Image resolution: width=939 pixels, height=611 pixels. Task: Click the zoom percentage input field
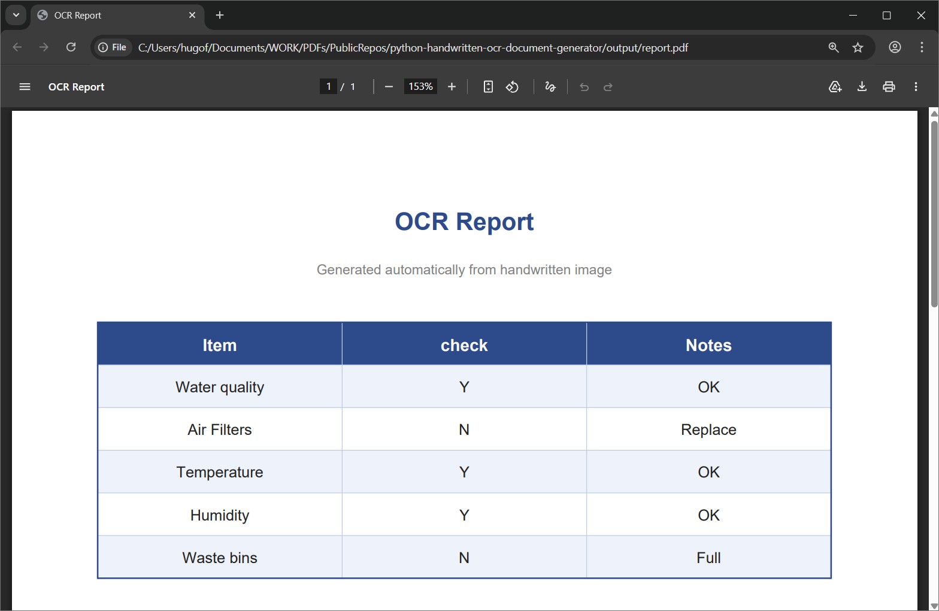pos(420,87)
